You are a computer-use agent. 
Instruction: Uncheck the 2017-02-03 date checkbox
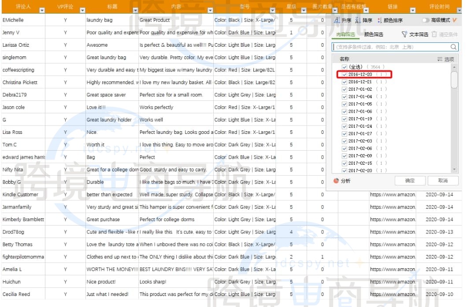coord(345,141)
